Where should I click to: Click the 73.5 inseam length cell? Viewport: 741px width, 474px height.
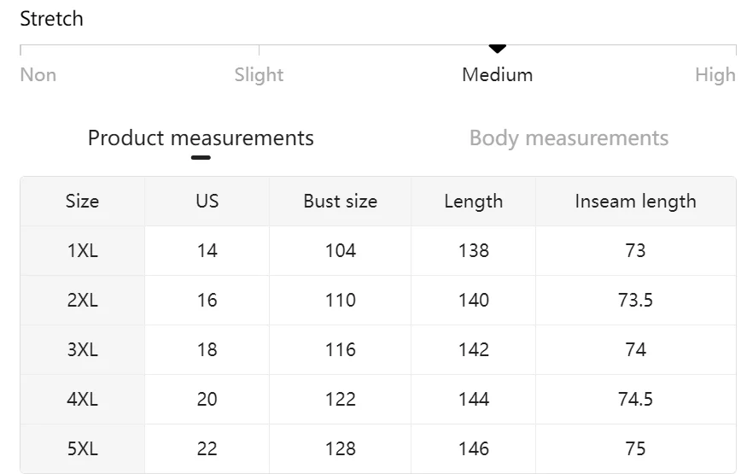(635, 301)
